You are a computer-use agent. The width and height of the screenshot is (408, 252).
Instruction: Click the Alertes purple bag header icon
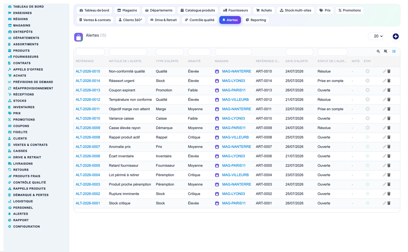(x=78, y=37)
